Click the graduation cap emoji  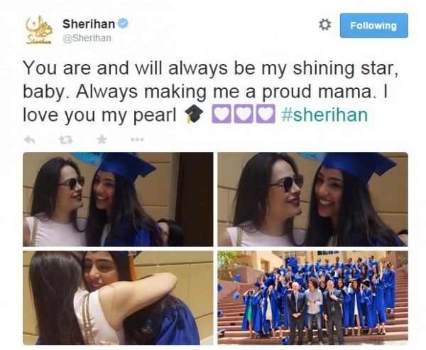pyautogui.click(x=194, y=114)
